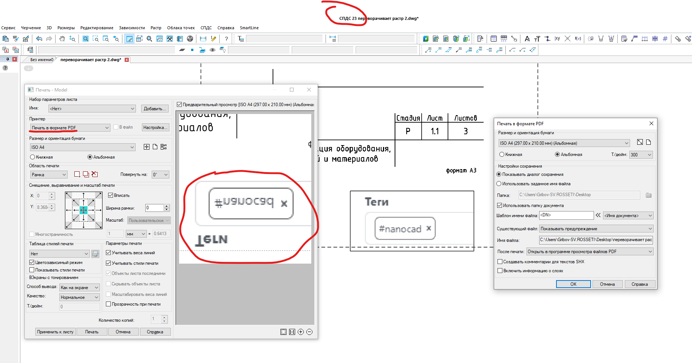692x363 pixels.
Task: Open the Т/дюйм 300 dropdown in PDF dialog
Action: point(641,155)
